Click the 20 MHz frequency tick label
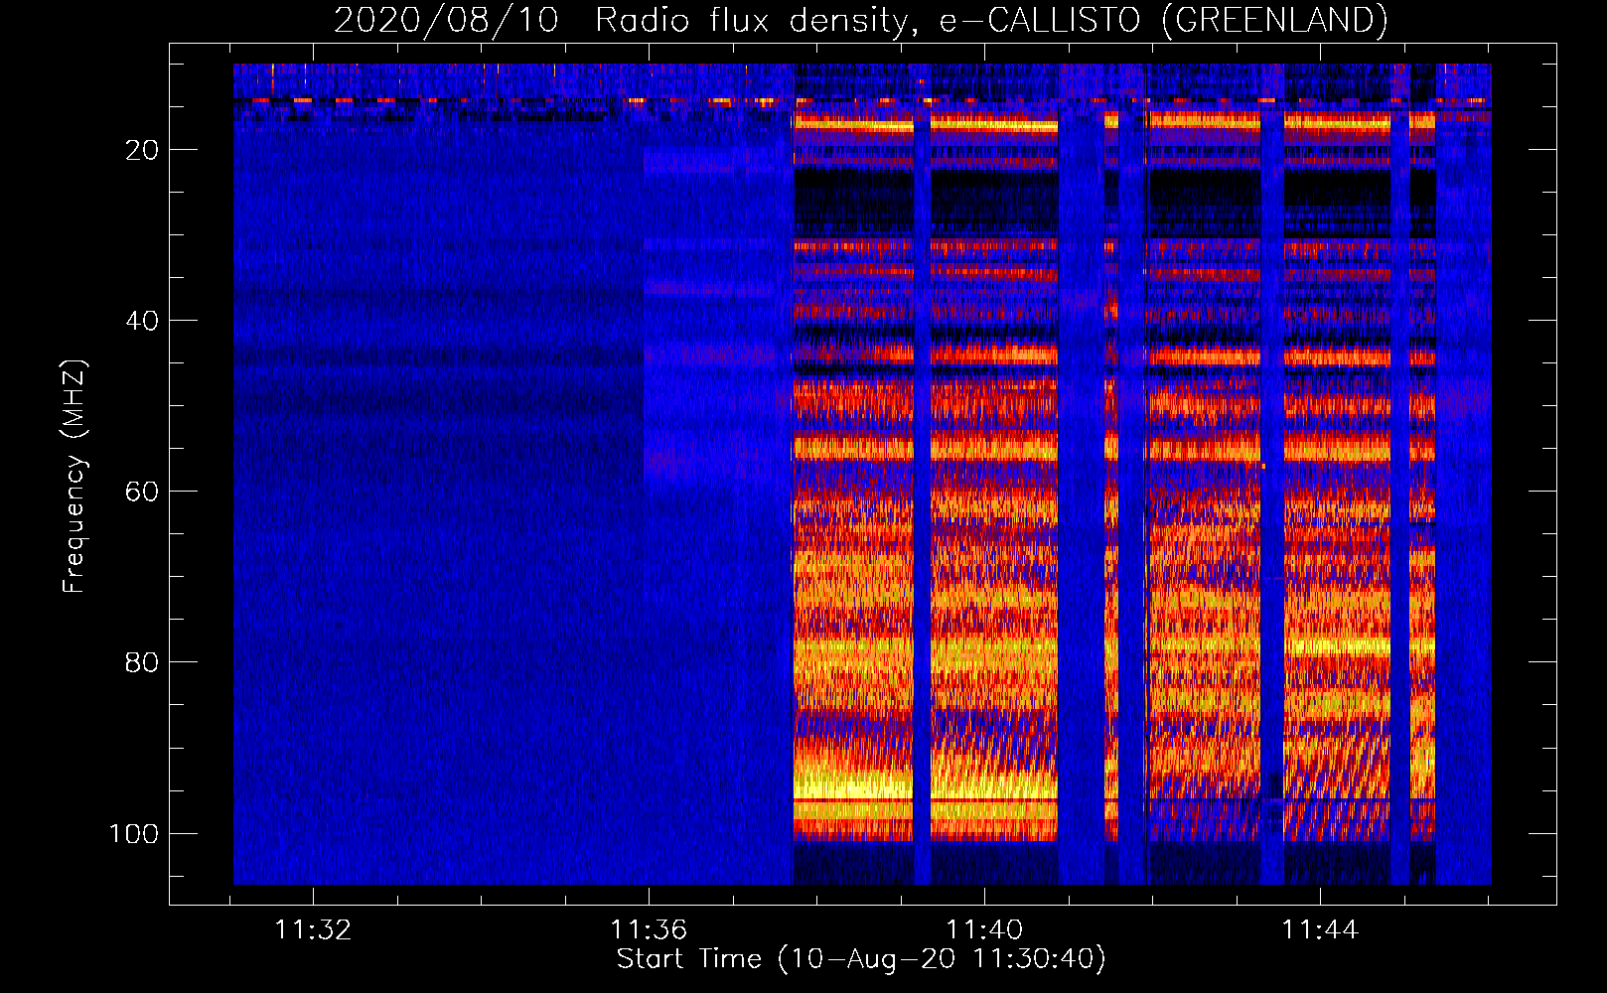The image size is (1607, 993). pos(142,150)
